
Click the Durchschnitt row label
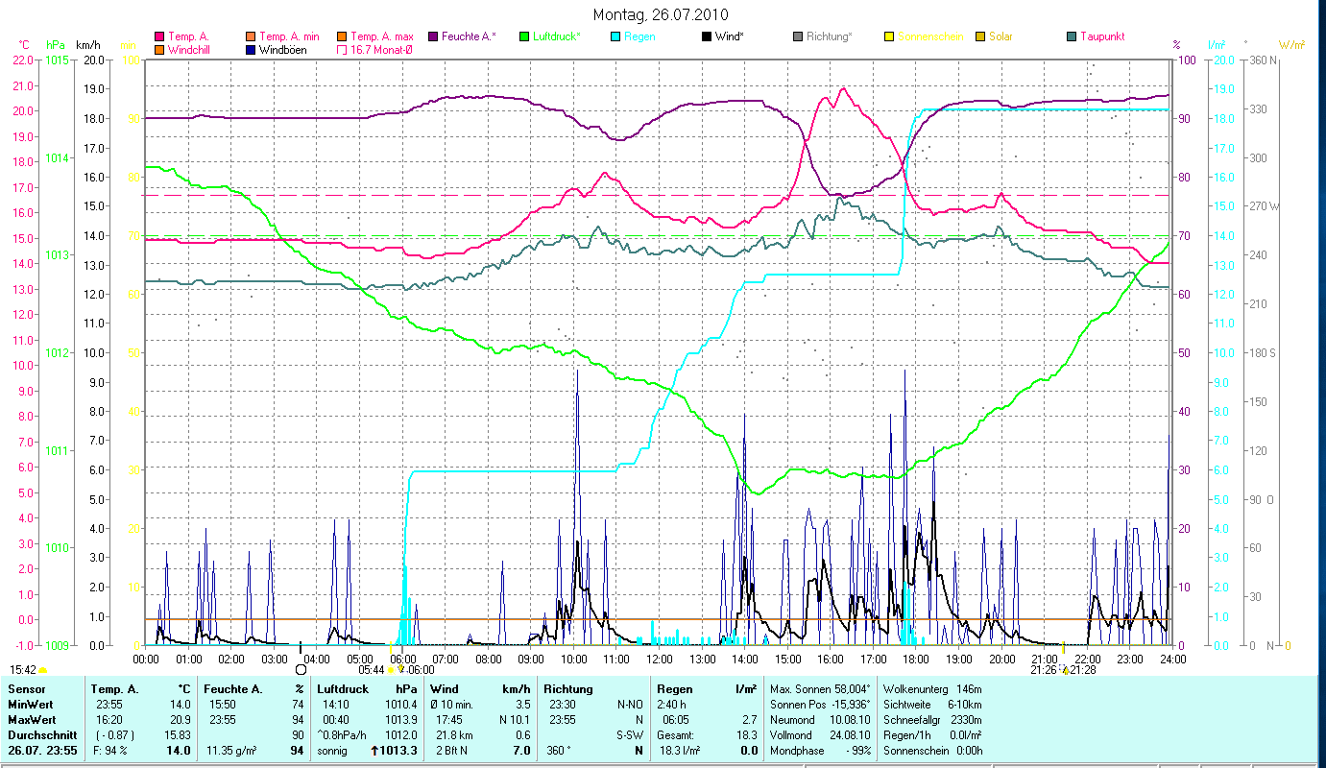(x=40, y=735)
